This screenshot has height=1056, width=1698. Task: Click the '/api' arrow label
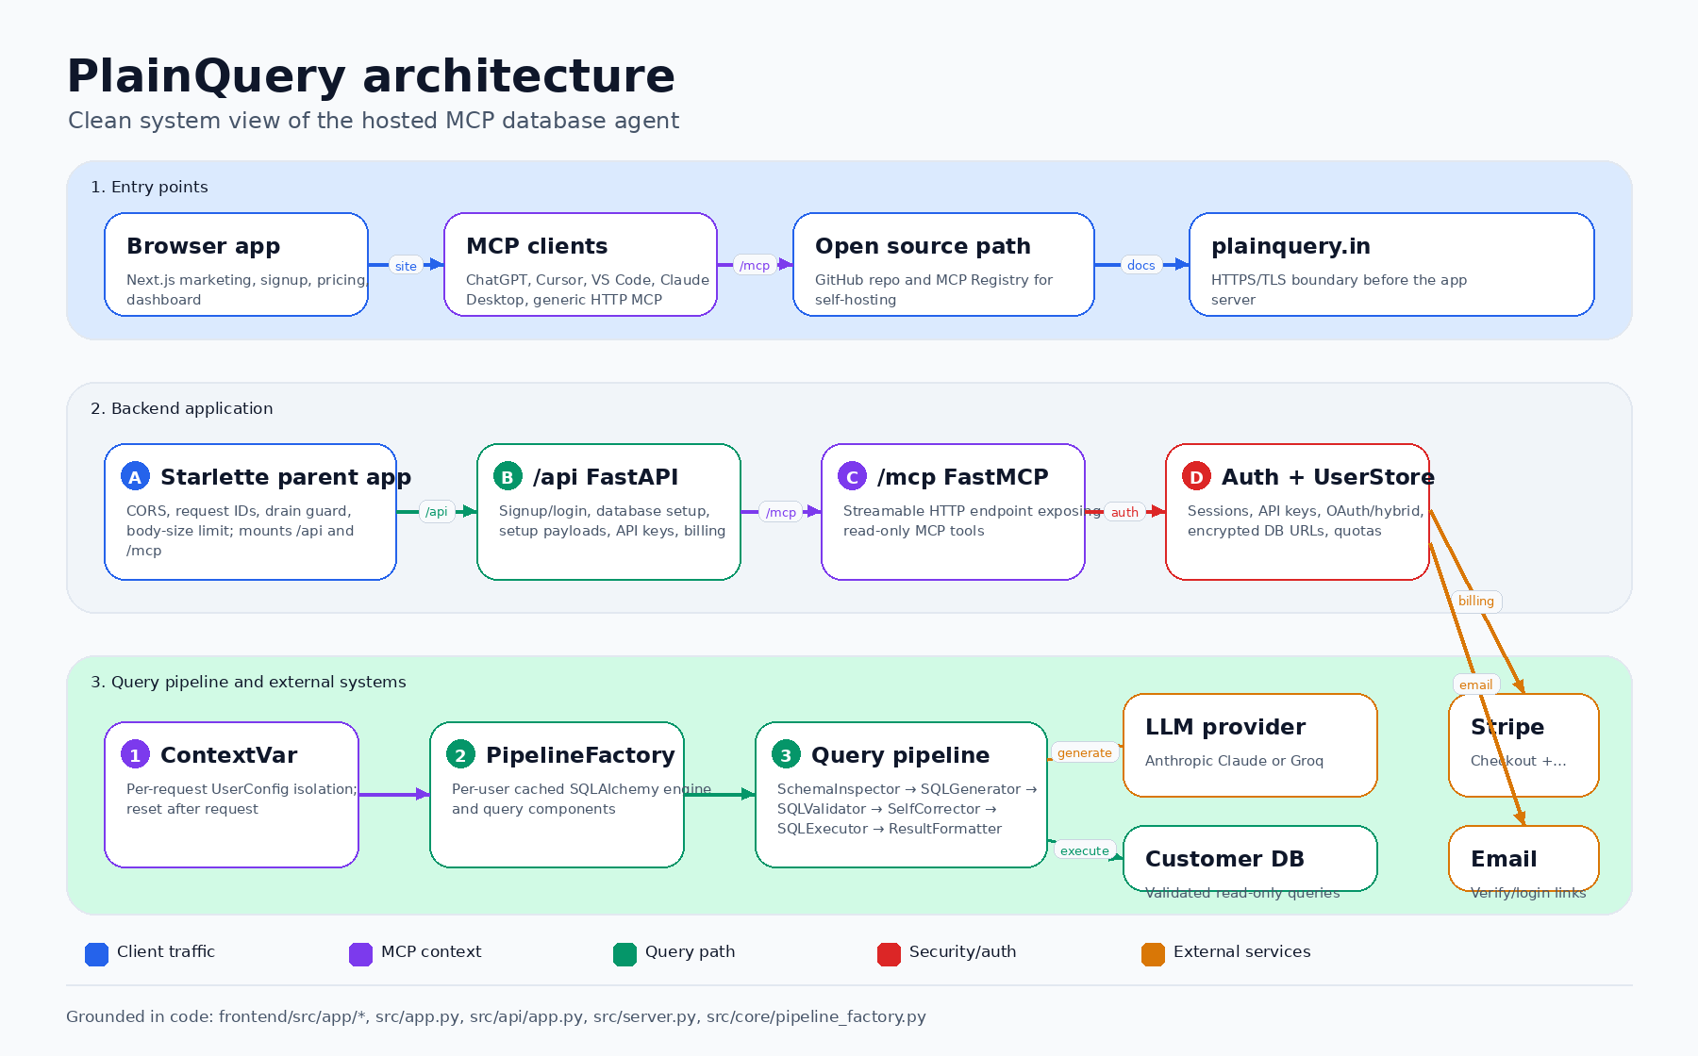tap(437, 512)
